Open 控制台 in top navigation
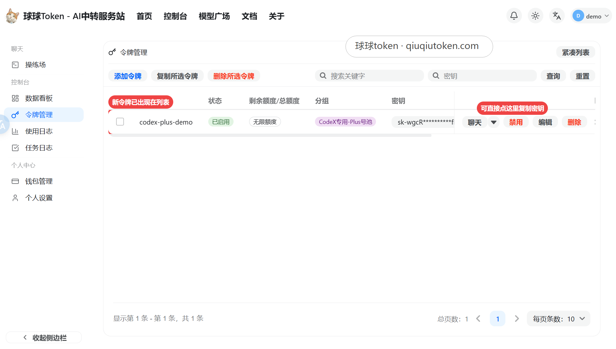 click(175, 16)
